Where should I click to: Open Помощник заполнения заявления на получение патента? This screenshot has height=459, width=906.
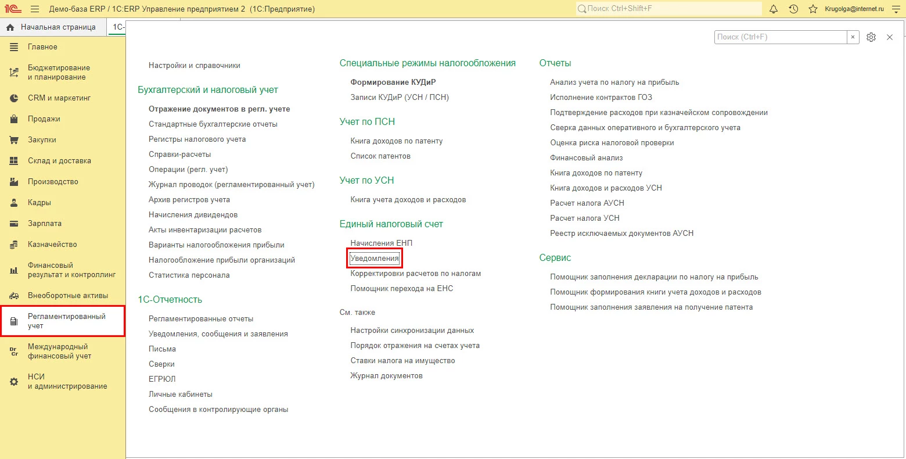pos(652,307)
